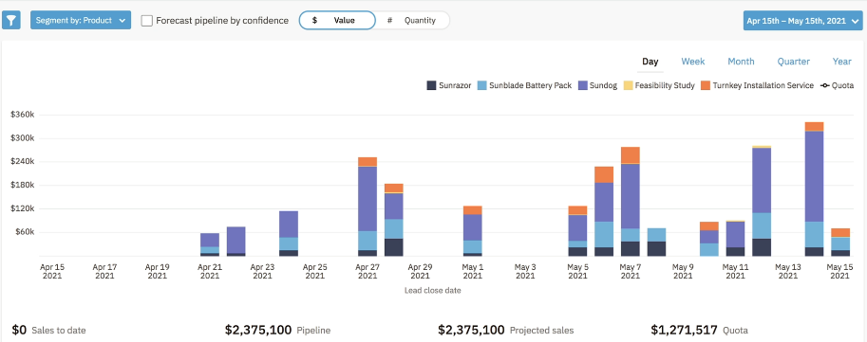Click the $1,271,517 Quota value

(685, 330)
